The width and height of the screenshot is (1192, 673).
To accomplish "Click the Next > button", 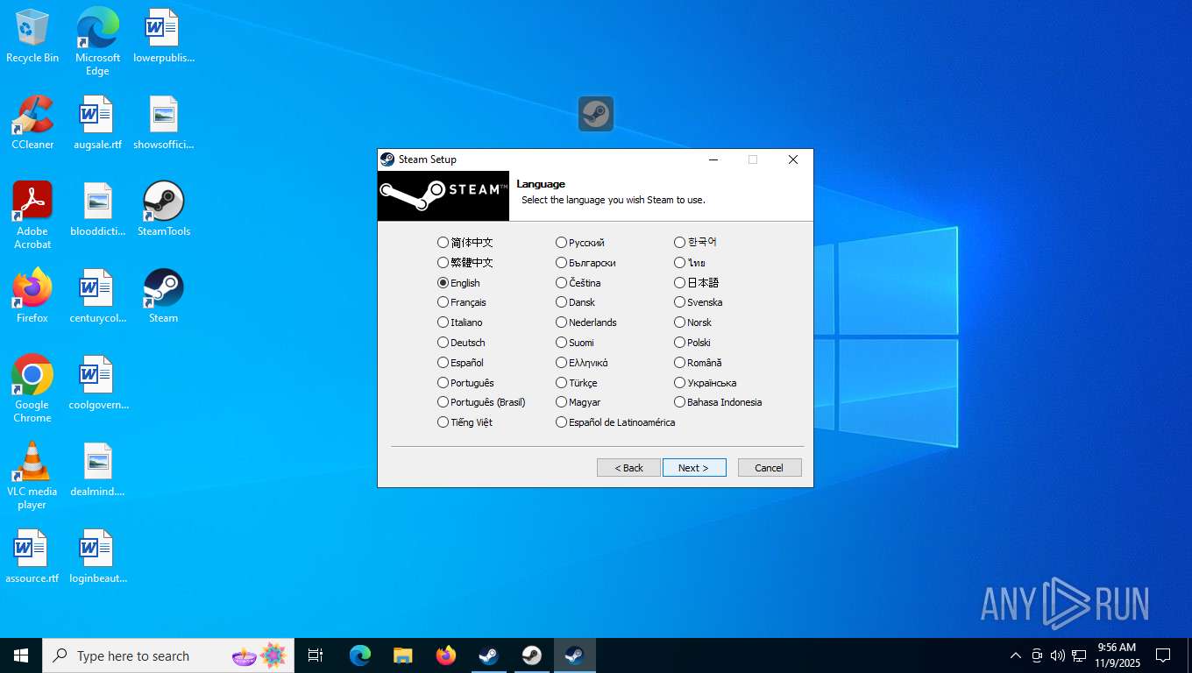I will tap(694, 468).
